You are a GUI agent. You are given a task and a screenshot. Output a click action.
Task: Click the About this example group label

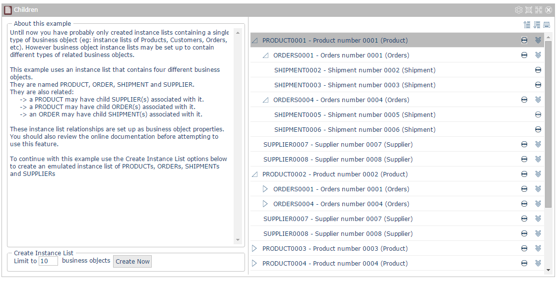click(x=42, y=23)
